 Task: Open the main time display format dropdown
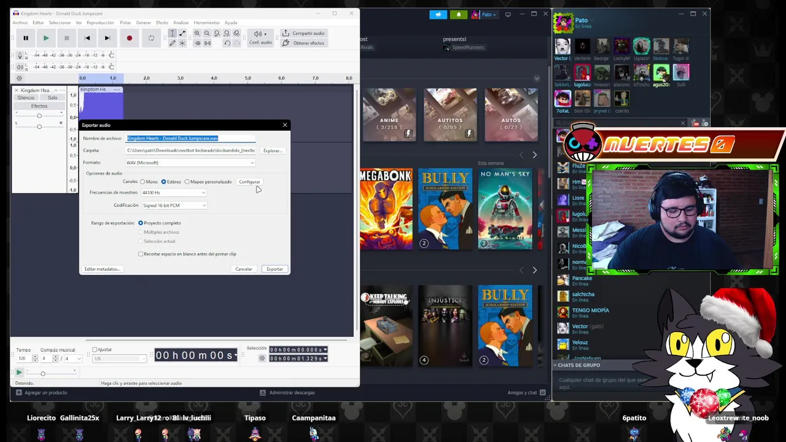235,355
